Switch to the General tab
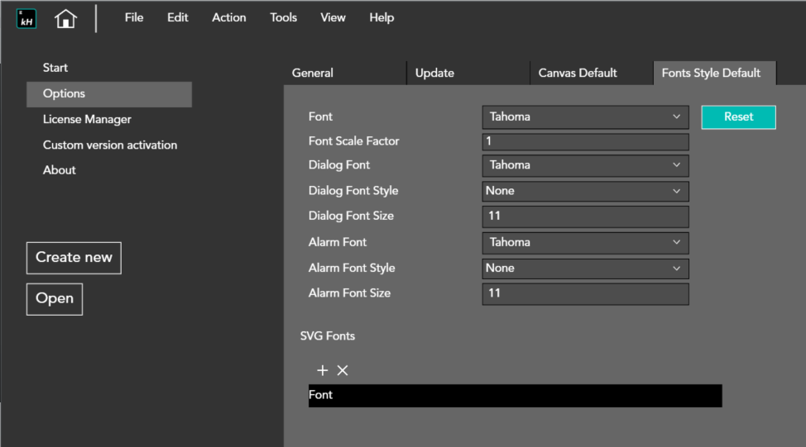The image size is (806, 447). pyautogui.click(x=313, y=73)
